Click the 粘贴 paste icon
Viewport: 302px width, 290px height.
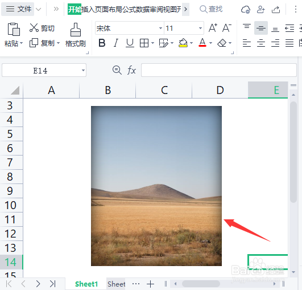point(14,29)
